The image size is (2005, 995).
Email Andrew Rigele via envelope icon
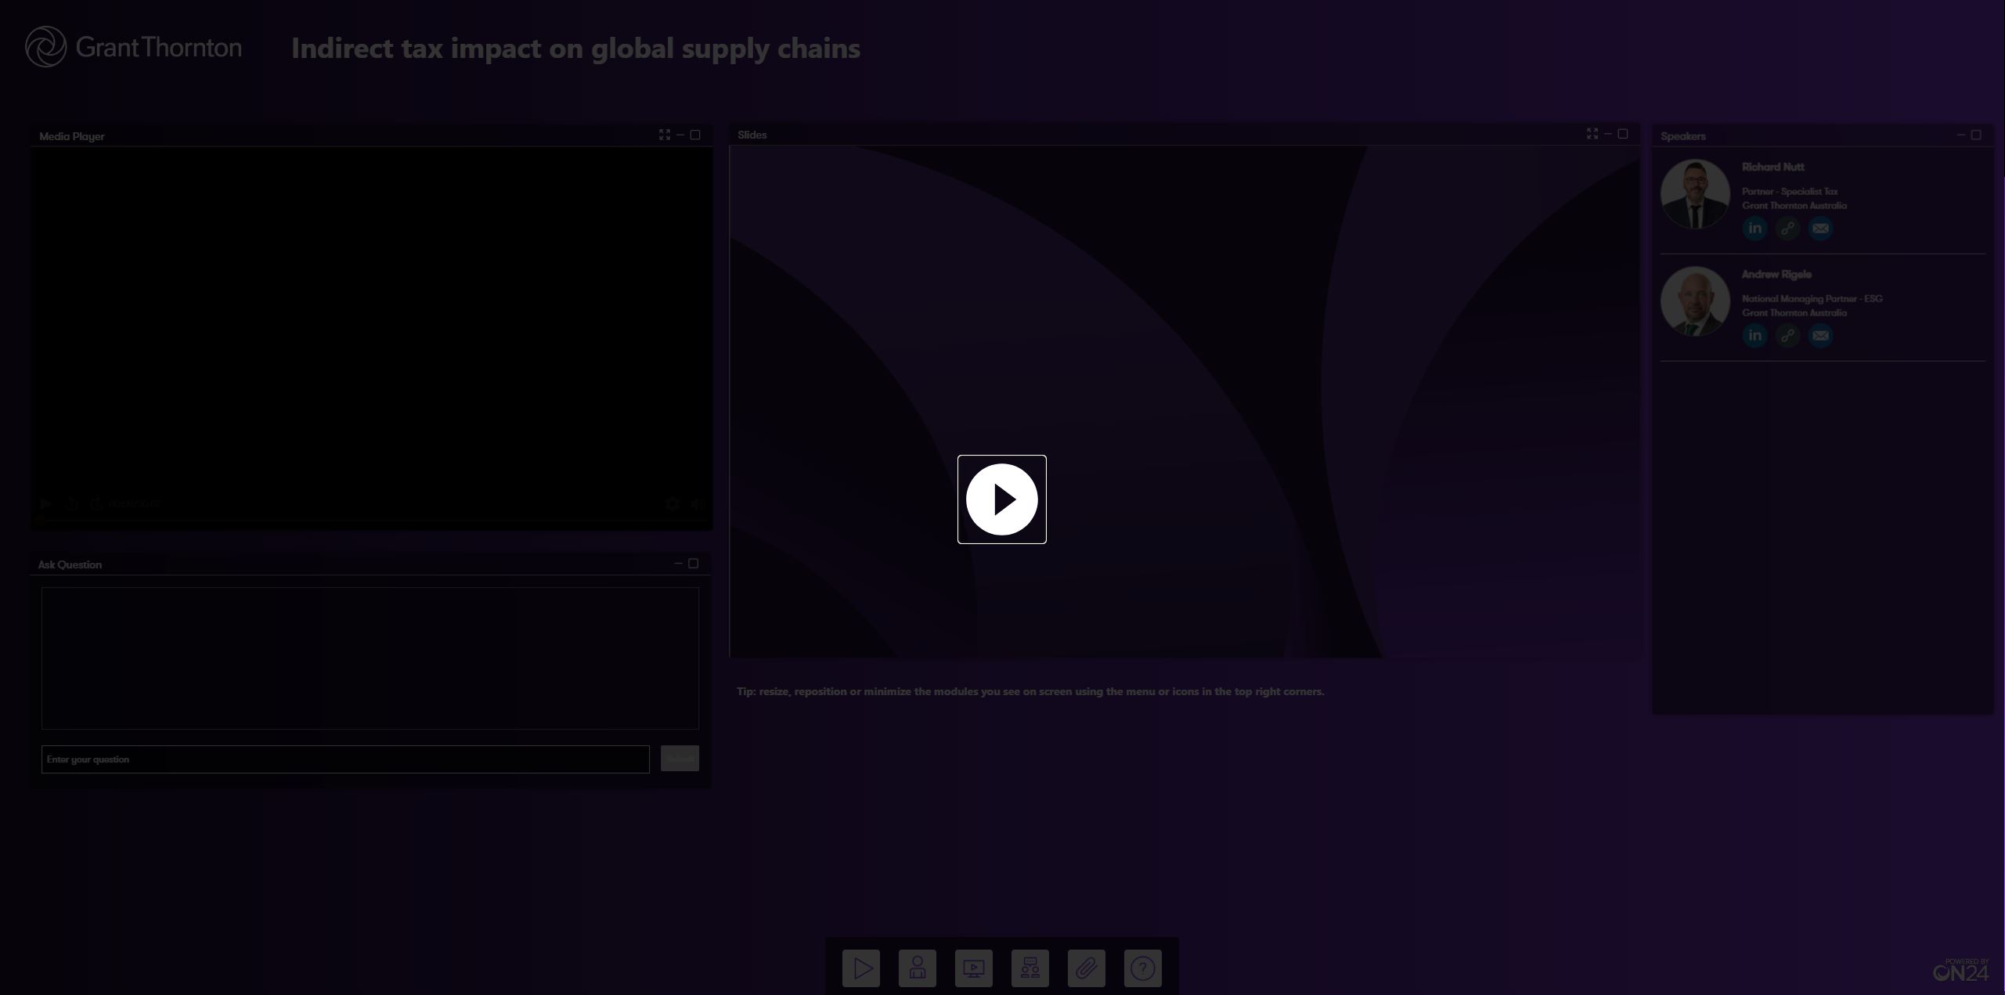[1820, 336]
